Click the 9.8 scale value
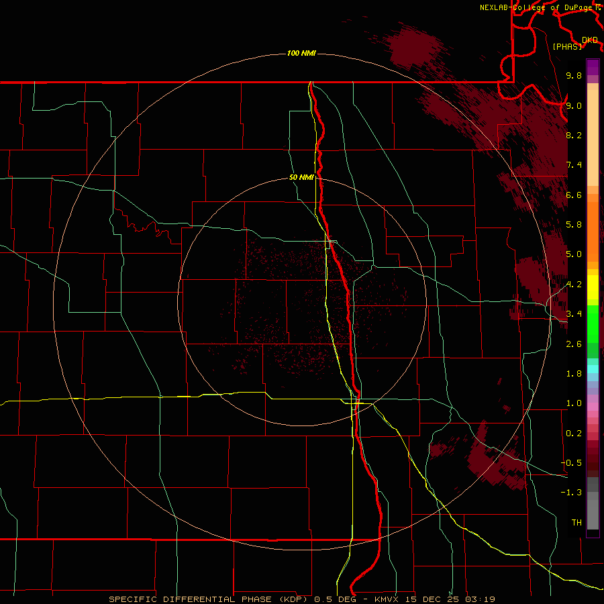Viewport: 604px width, 604px height. click(x=574, y=76)
